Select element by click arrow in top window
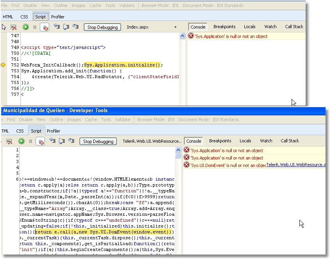This screenshot has width=331, height=260. [x=4, y=27]
